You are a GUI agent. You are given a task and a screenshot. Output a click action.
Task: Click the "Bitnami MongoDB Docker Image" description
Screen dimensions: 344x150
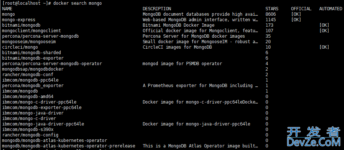173,25
